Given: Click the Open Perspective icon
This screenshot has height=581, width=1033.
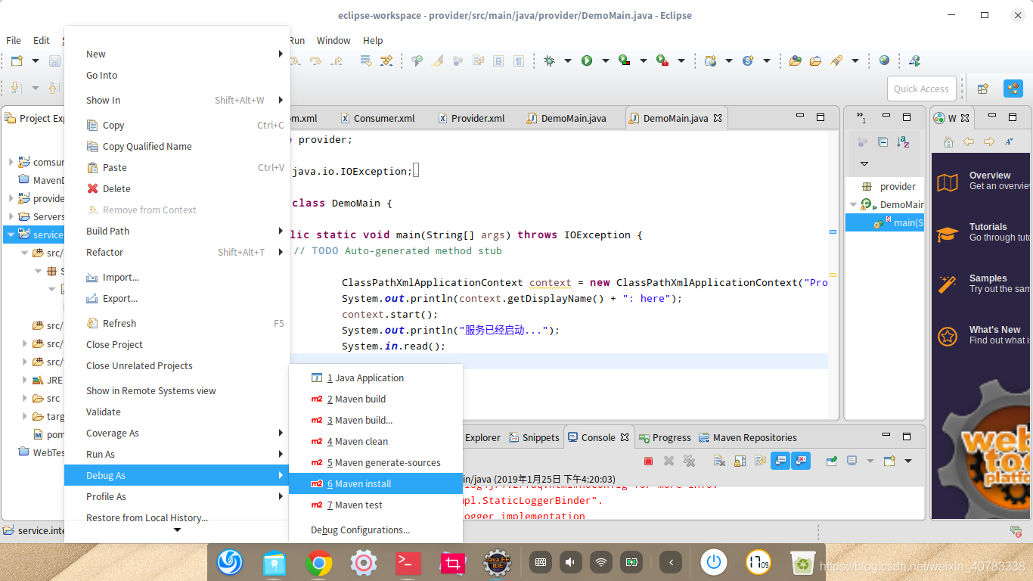Looking at the screenshot, I should pyautogui.click(x=983, y=89).
